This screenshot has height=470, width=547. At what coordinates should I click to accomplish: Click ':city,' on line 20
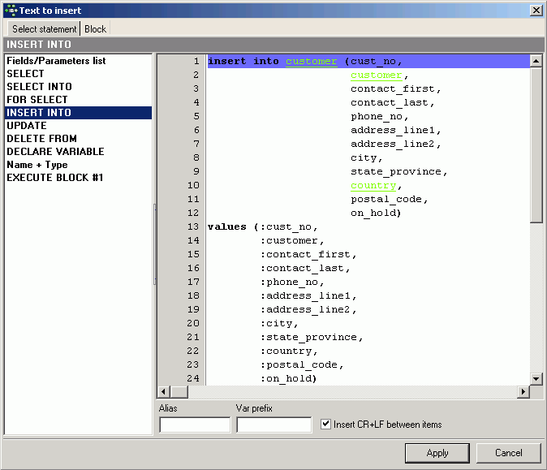pyautogui.click(x=279, y=323)
